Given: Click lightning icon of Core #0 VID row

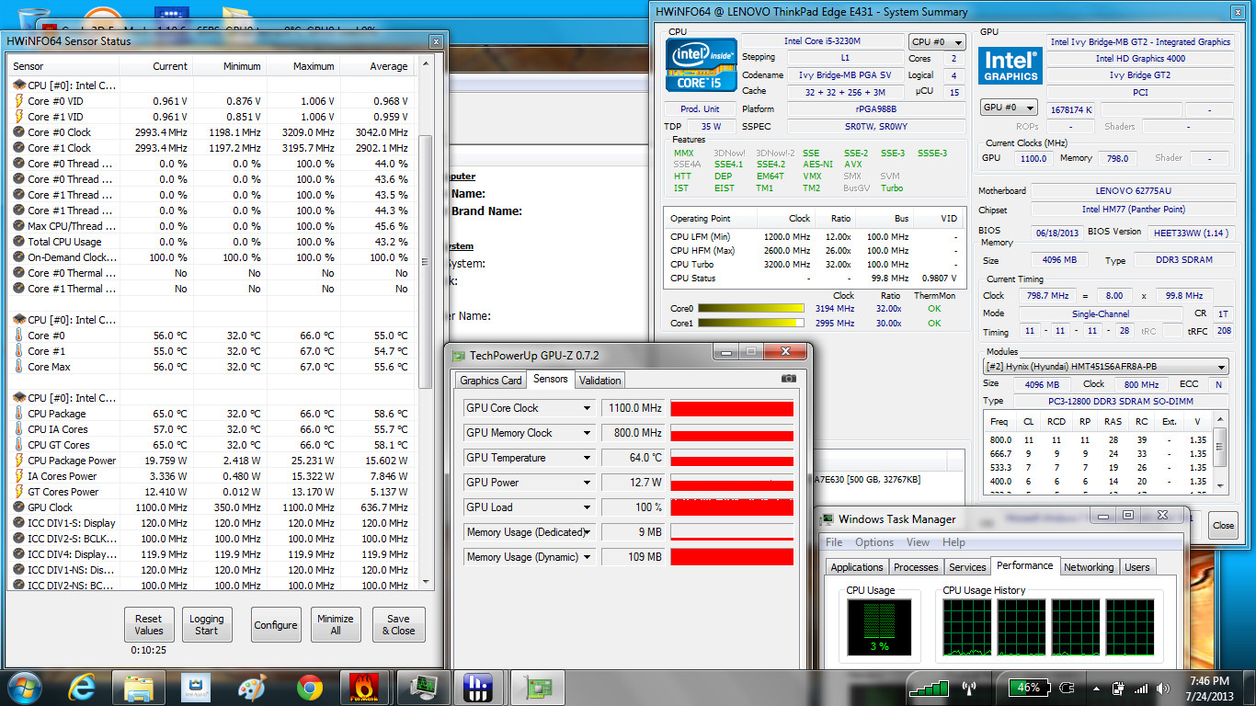Looking at the screenshot, I should pos(18,101).
